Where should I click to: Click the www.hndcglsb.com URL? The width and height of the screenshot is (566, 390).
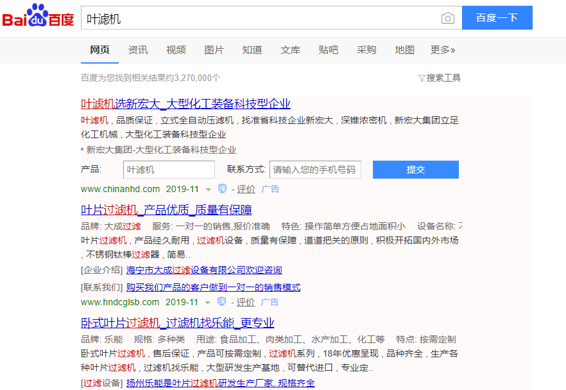tap(120, 302)
